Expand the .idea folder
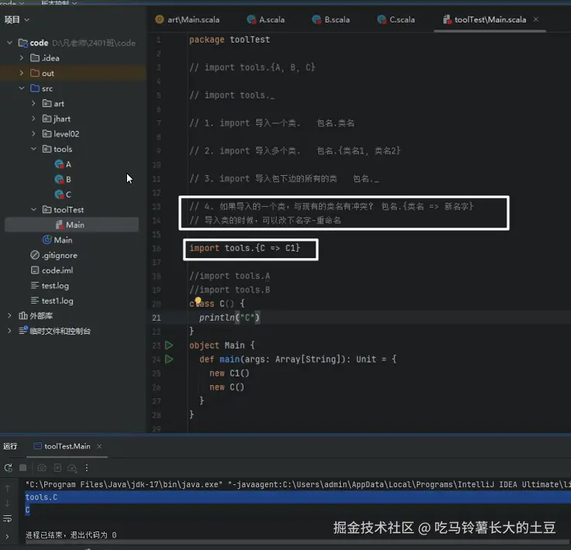571x550 pixels. tap(22, 58)
